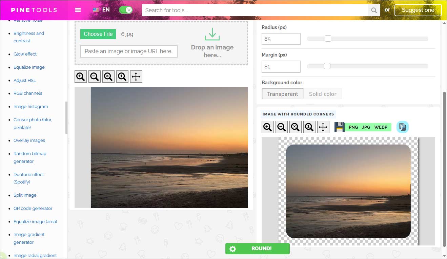Toggle the dark mode switch in the header
Screen dimensions: 447x259
point(126,10)
